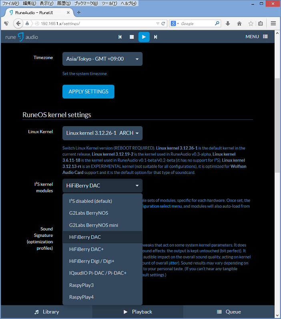Reload the page in browser
This screenshot has height=319, width=281.
click(x=163, y=24)
